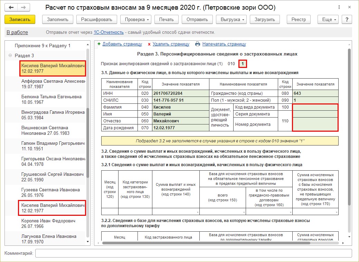The image size is (359, 262).
Task: Click the form scroll-right arrow
Action: (x=343, y=243)
